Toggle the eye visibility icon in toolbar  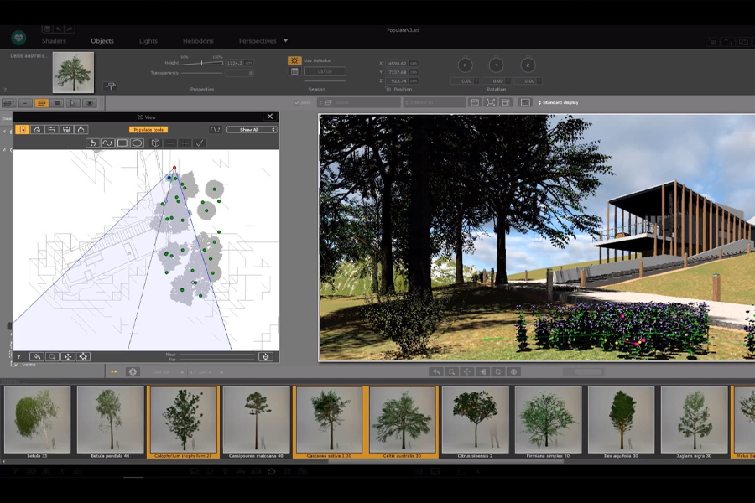(x=89, y=103)
